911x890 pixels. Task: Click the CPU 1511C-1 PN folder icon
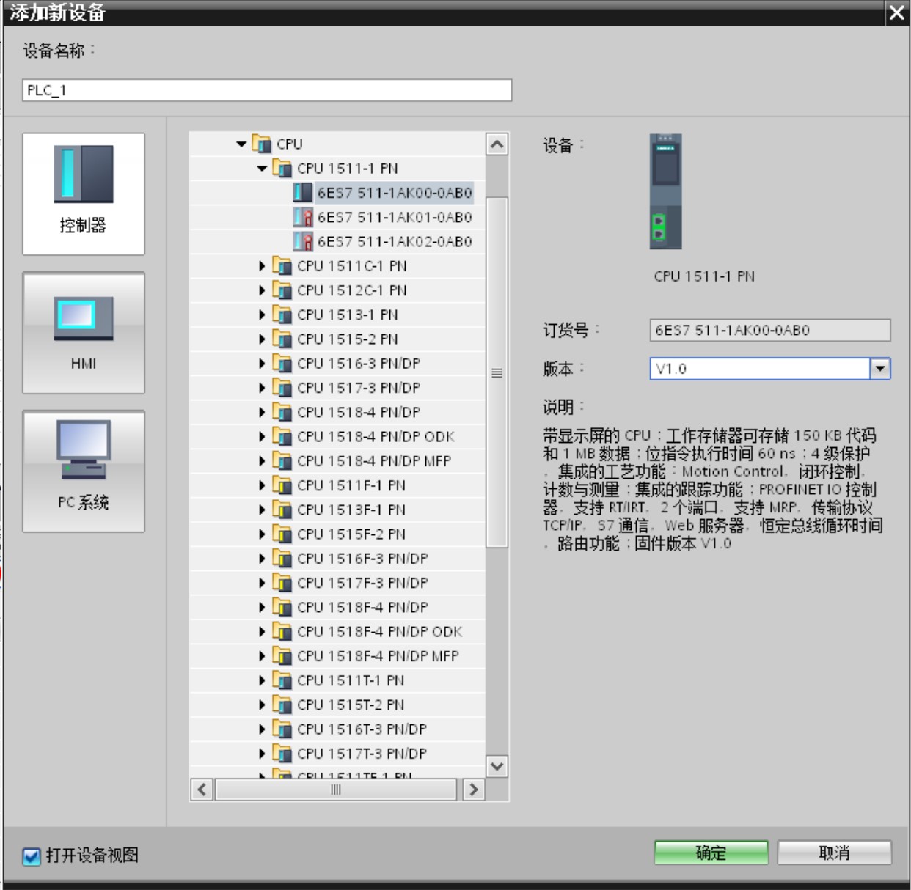pos(282,265)
